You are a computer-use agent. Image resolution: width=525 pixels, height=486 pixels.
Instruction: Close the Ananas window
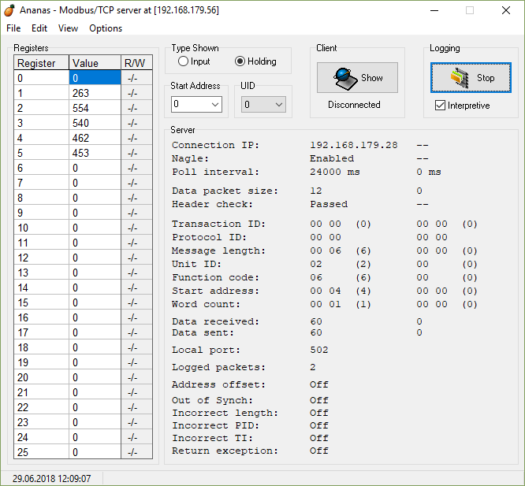pos(506,10)
